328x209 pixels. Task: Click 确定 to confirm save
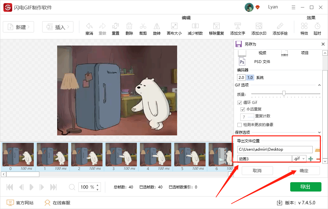tap(304, 171)
